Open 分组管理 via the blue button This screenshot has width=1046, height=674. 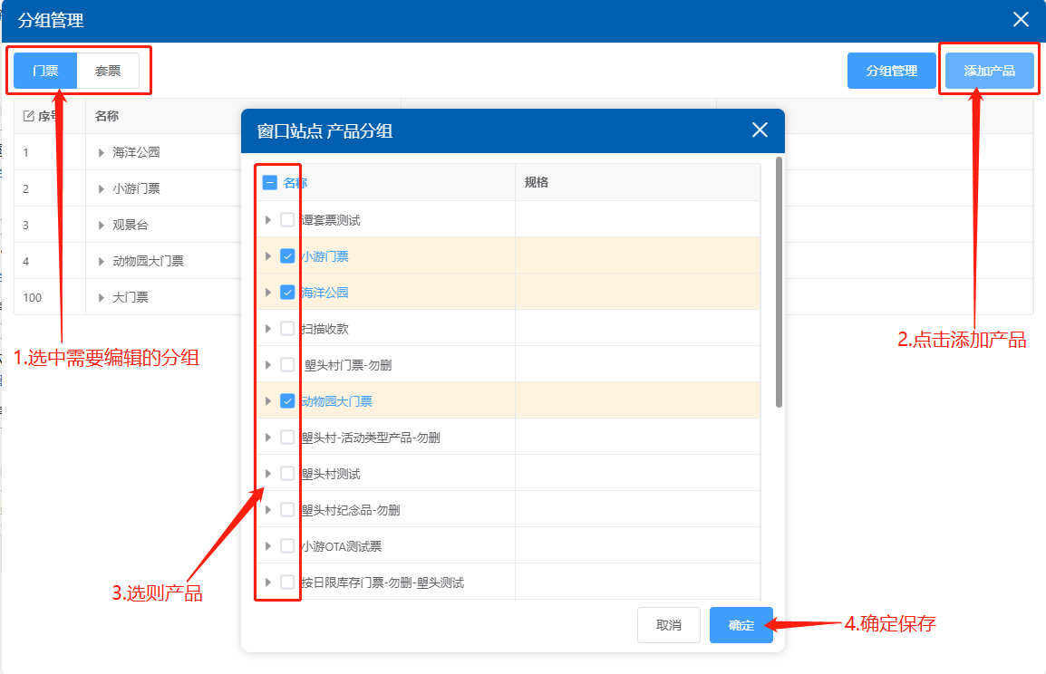[x=891, y=71]
